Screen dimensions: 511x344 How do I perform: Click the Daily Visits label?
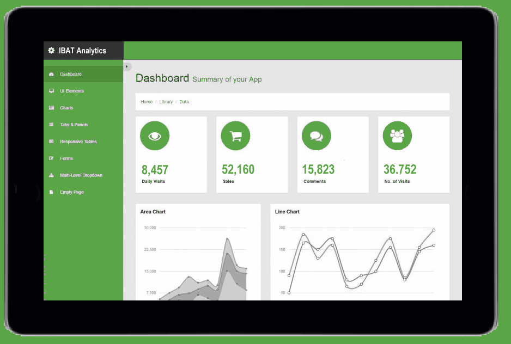tap(154, 181)
